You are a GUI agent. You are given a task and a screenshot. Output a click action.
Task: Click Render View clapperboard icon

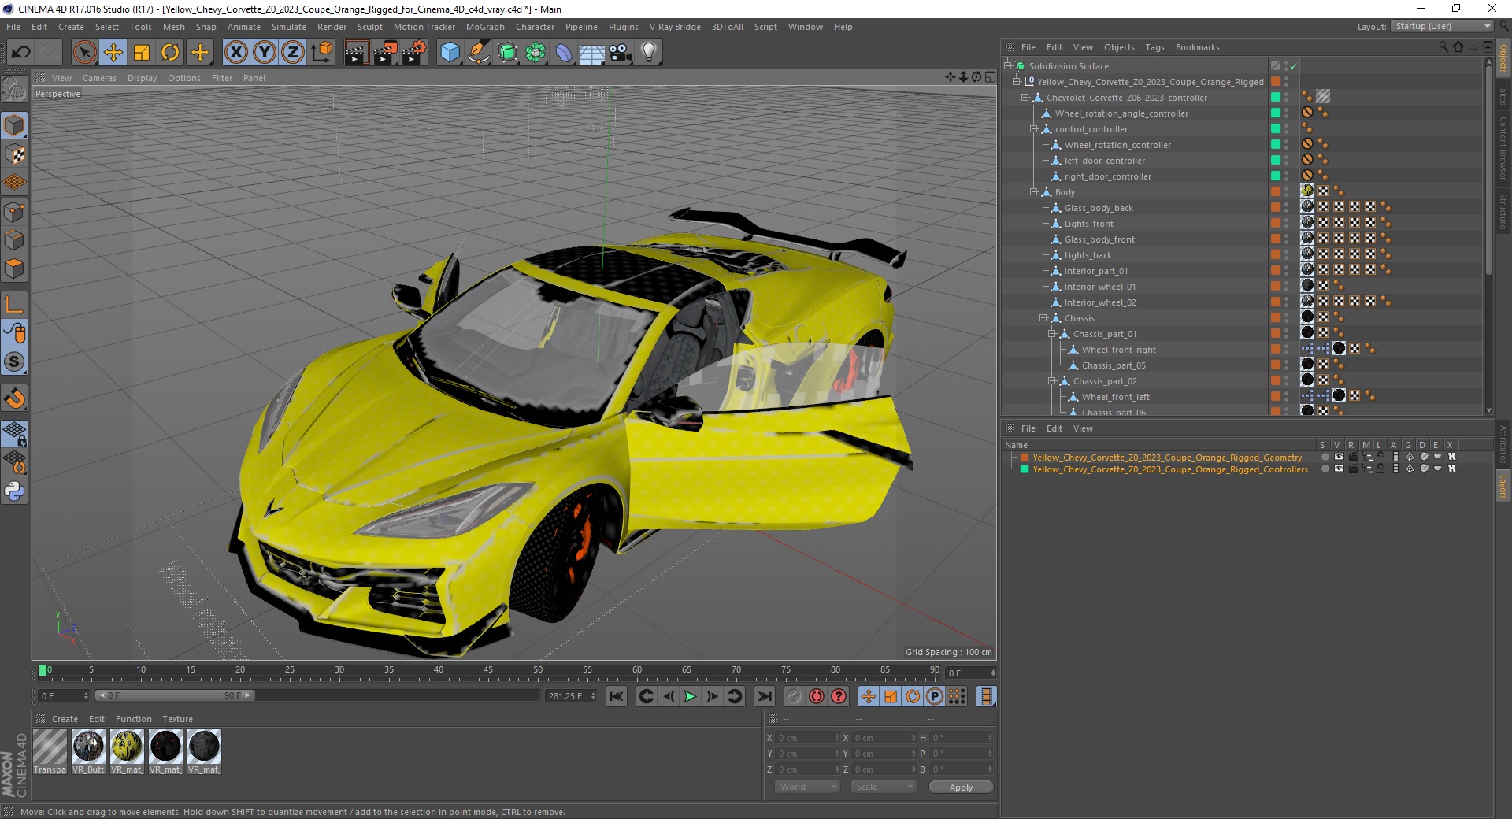356,53
